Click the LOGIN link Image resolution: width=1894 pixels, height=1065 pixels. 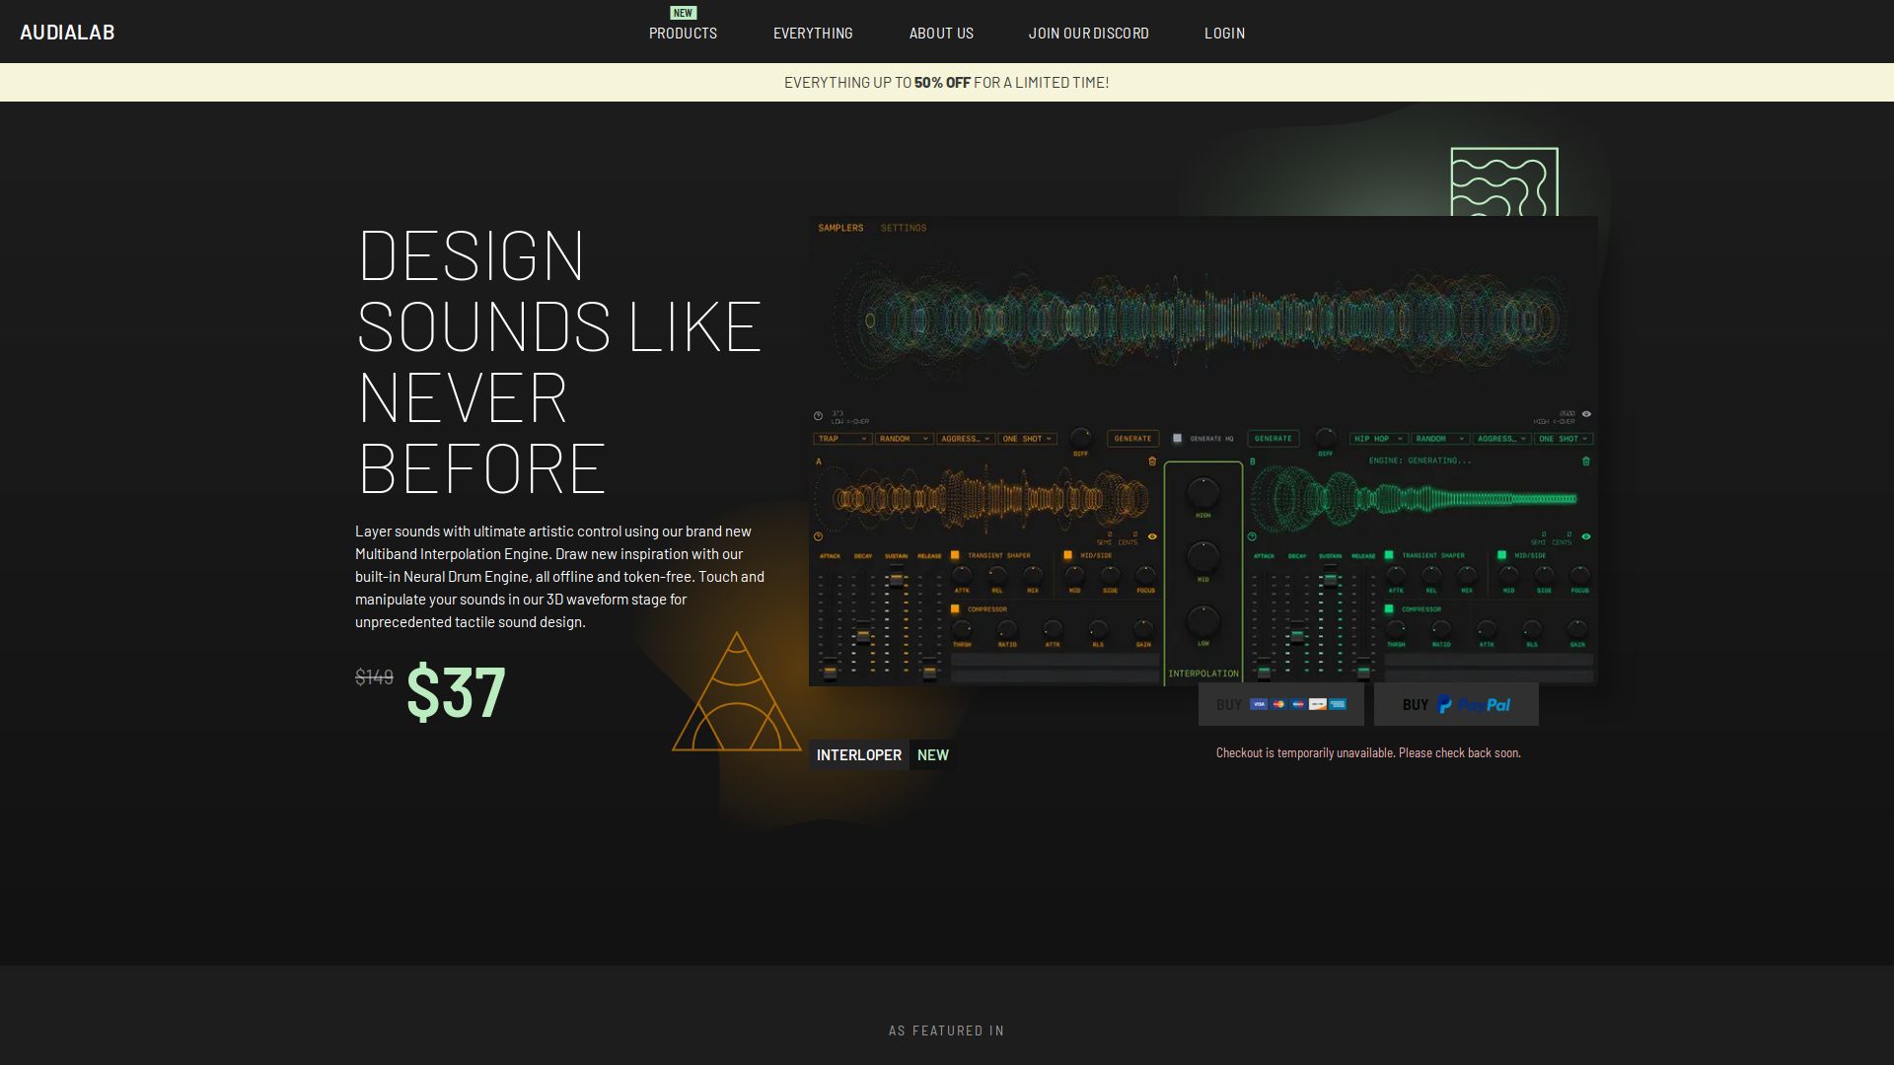(1224, 34)
